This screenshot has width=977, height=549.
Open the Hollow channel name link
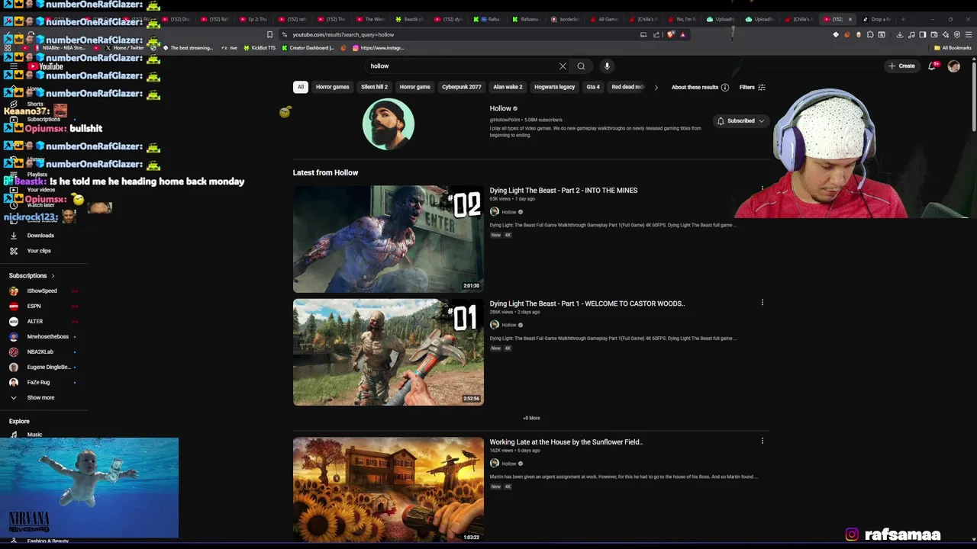pyautogui.click(x=500, y=108)
